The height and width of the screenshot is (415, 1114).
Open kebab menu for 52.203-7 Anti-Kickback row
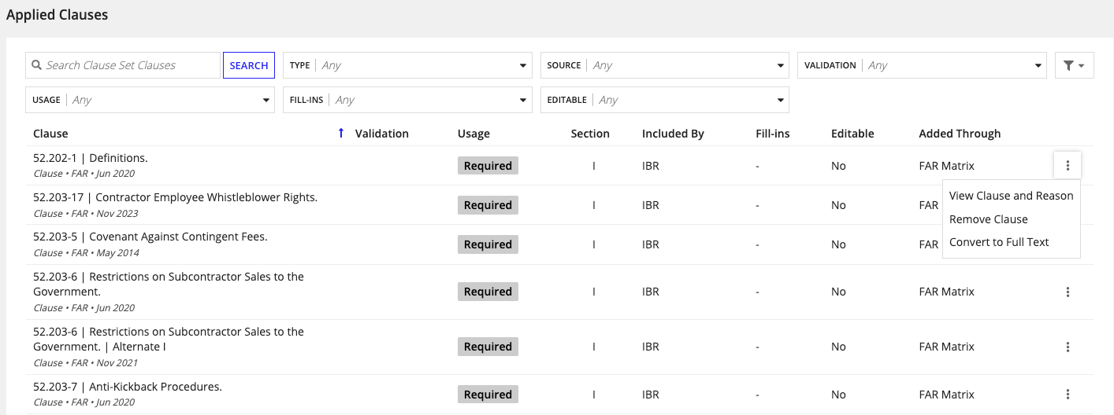pyautogui.click(x=1068, y=395)
